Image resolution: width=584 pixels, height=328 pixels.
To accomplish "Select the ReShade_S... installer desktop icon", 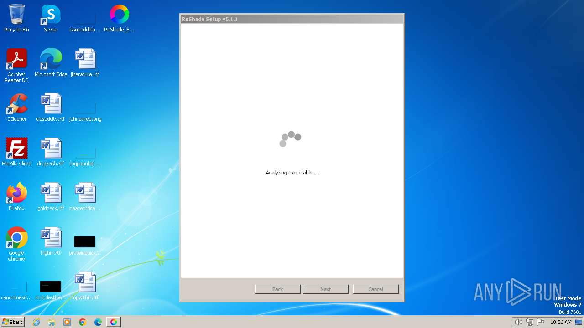I will coord(119,18).
